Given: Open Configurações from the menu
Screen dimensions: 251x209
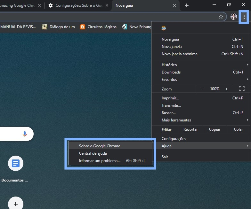Looking at the screenshot, I should (x=201, y=139).
